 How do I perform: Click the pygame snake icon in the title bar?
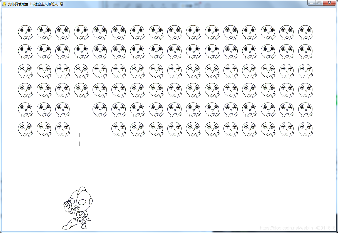(x=4, y=4)
